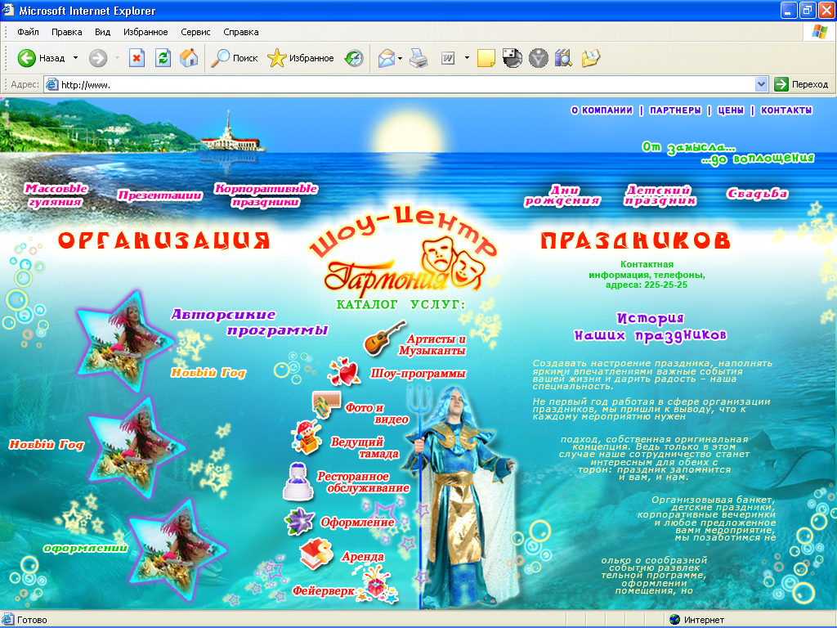837x628 pixels.
Task: Open the О КОМПАНИИ link
Action: coord(602,110)
